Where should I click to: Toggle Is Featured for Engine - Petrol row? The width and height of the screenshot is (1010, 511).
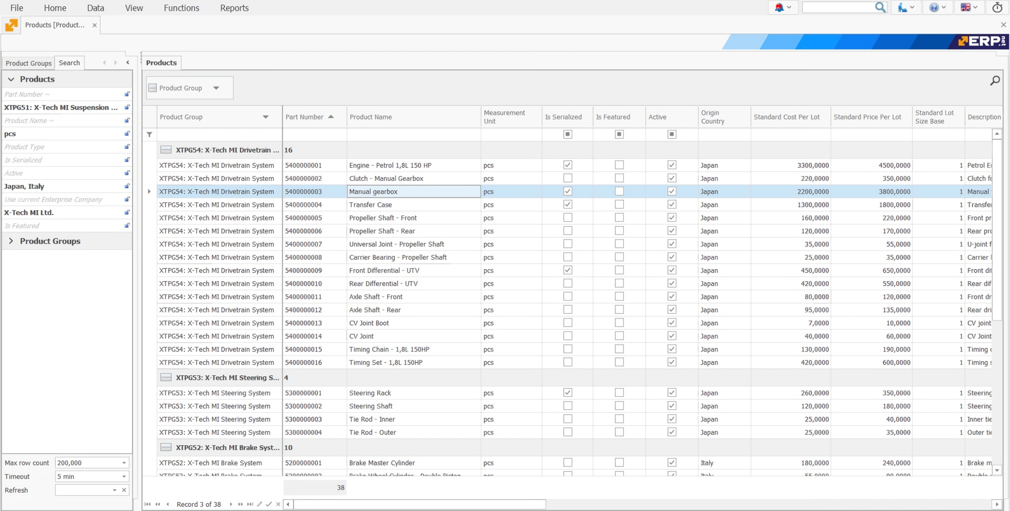[x=619, y=165]
